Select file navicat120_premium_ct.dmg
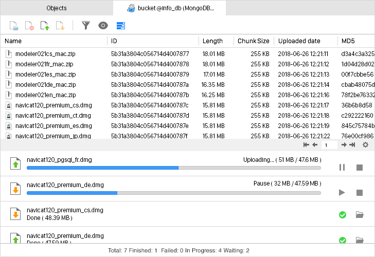Image resolution: width=375 pixels, height=257 pixels. (x=53, y=116)
